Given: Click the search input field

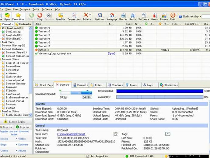Looking at the screenshot, I should (x=206, y=17).
